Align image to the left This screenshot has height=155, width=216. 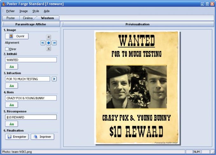(43, 43)
